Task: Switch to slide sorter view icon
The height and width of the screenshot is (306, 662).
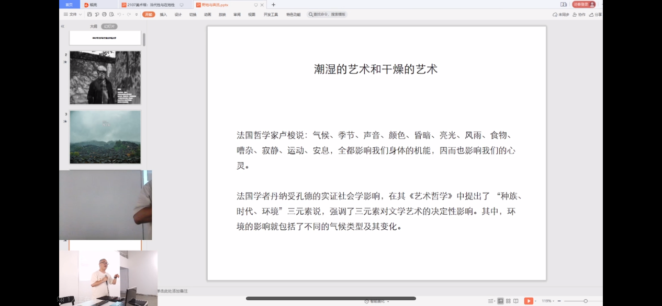Action: (508, 301)
